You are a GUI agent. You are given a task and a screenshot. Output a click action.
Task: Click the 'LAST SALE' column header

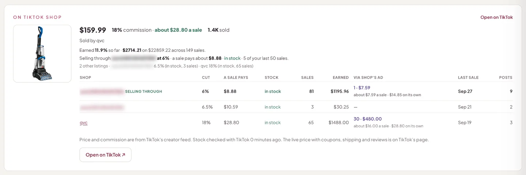[x=468, y=77]
